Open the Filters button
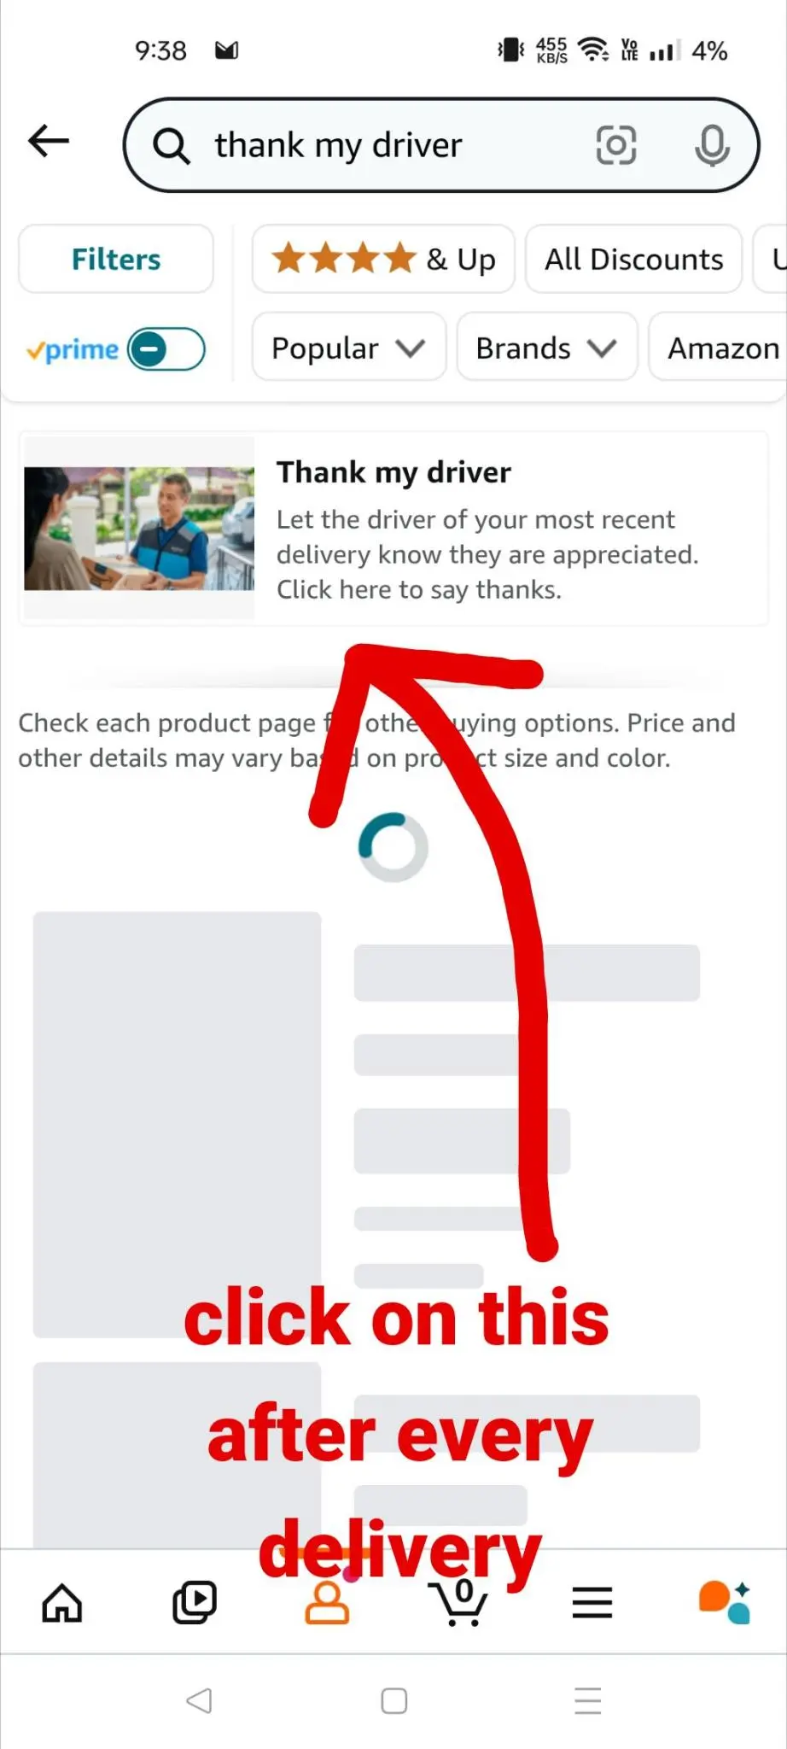Image resolution: width=787 pixels, height=1749 pixels. point(116,259)
